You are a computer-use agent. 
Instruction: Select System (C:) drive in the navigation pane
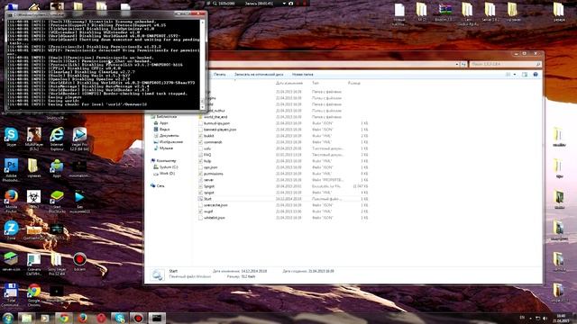[165, 167]
